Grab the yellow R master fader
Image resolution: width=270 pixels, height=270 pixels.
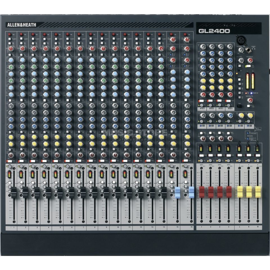249,192
